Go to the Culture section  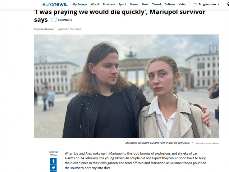[x=170, y=4]
